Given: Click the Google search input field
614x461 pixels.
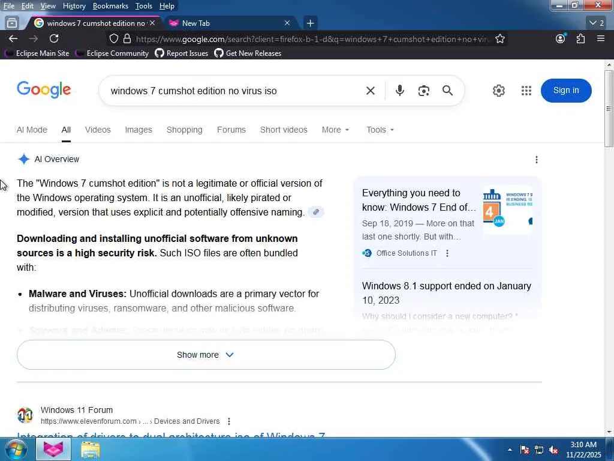Looking at the screenshot, I should pyautogui.click(x=235, y=91).
